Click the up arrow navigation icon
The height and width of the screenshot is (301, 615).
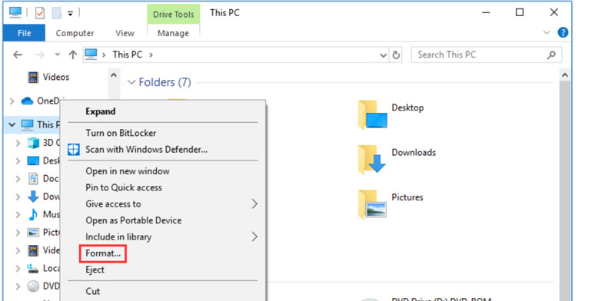pos(72,55)
